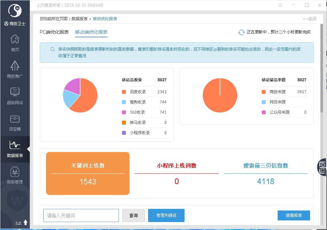Select the 数据报表 chart icon

[15, 145]
